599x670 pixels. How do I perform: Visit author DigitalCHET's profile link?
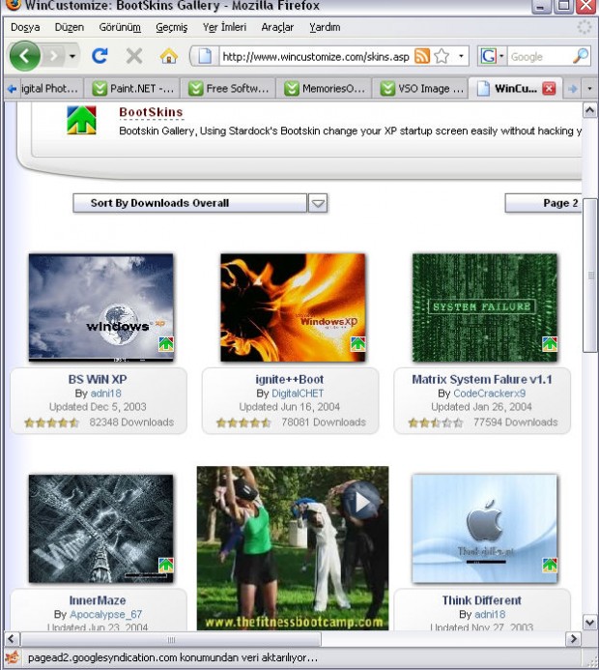click(x=298, y=393)
